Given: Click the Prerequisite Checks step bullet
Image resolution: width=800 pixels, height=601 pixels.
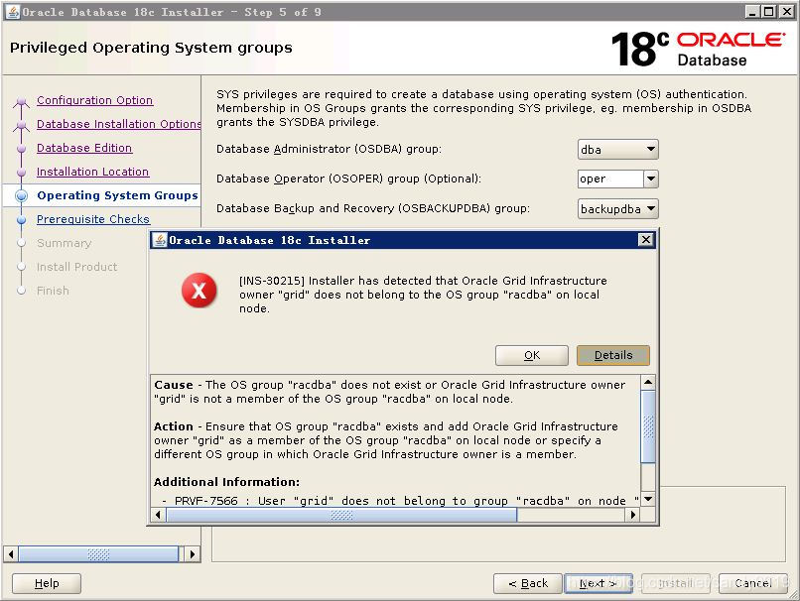Looking at the screenshot, I should (22, 220).
